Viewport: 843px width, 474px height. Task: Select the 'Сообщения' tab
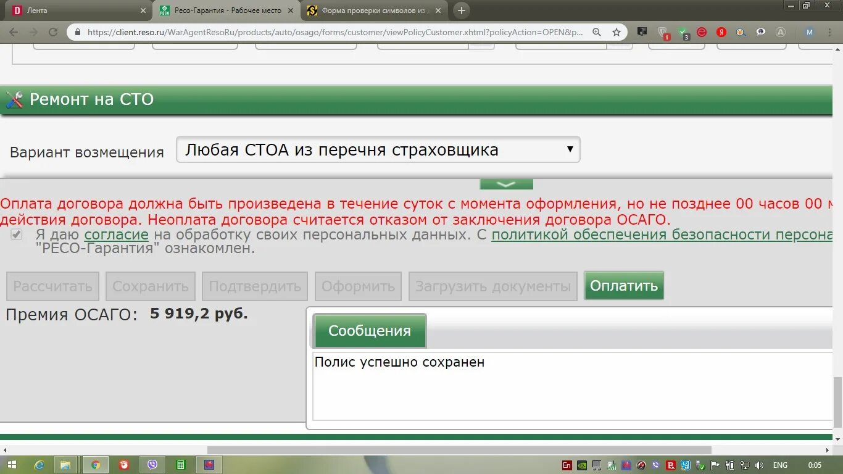pyautogui.click(x=370, y=331)
